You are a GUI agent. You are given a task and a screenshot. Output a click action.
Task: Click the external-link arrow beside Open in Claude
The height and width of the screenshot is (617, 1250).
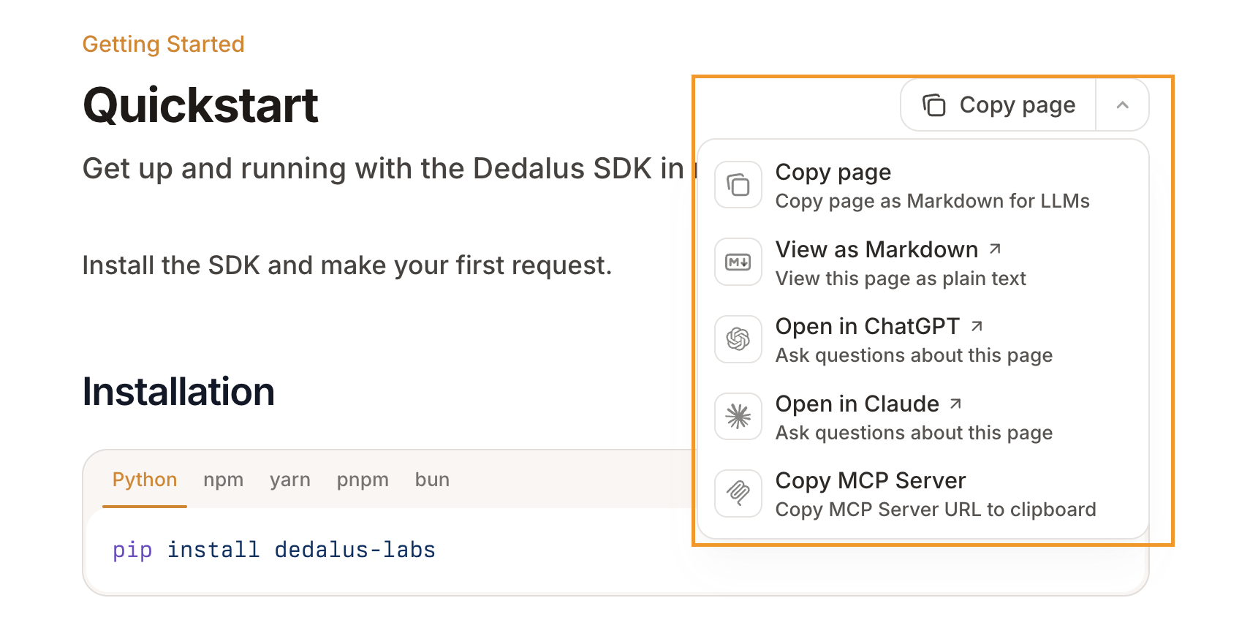click(957, 403)
